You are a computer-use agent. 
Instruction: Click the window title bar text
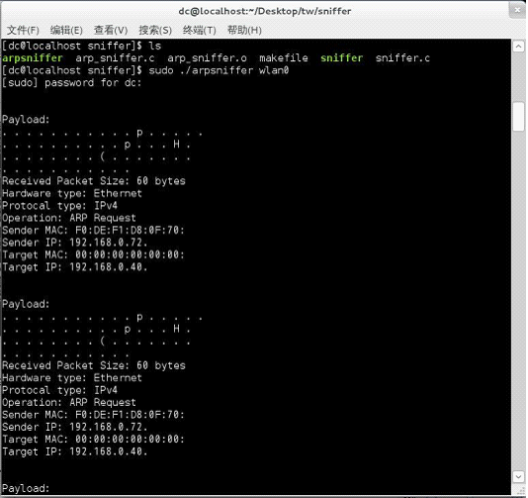265,11
